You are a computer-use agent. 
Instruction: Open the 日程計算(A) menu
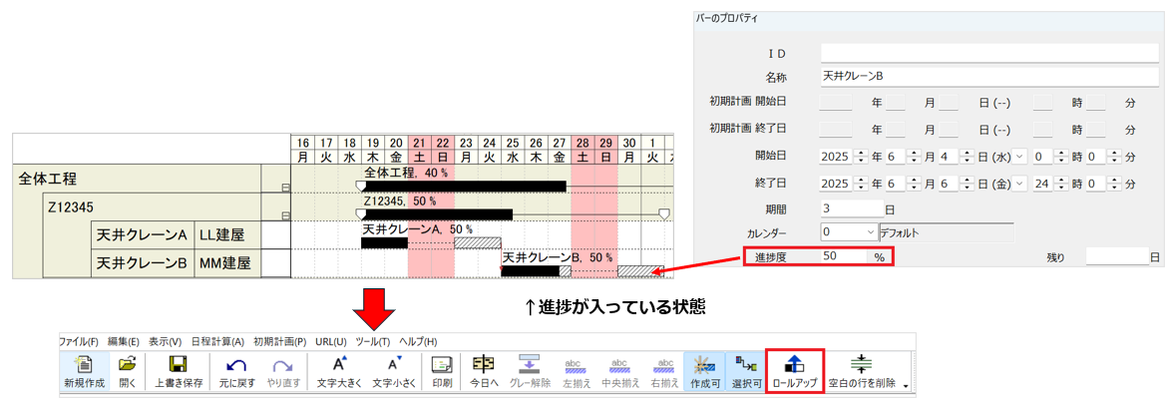(x=217, y=341)
